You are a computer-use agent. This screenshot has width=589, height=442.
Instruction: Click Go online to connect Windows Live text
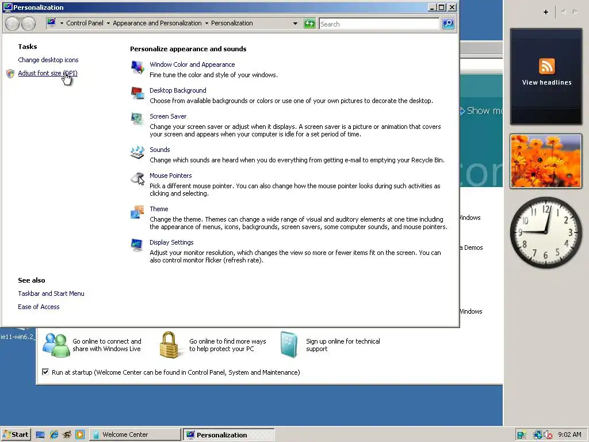[x=106, y=345]
